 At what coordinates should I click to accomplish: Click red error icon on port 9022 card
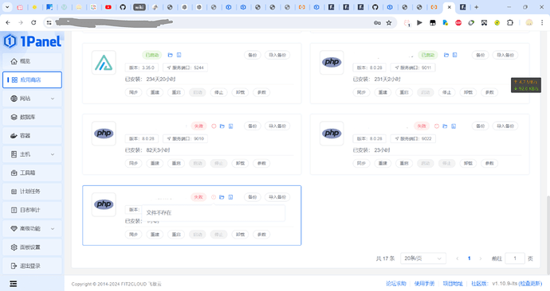[x=437, y=126]
